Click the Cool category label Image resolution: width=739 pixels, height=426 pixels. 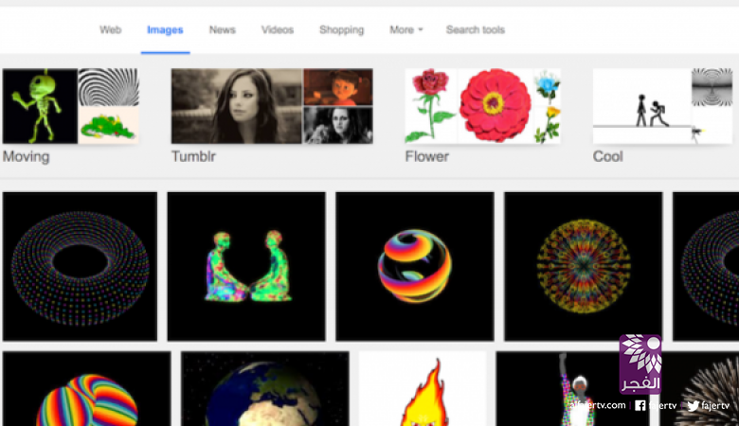pos(607,156)
